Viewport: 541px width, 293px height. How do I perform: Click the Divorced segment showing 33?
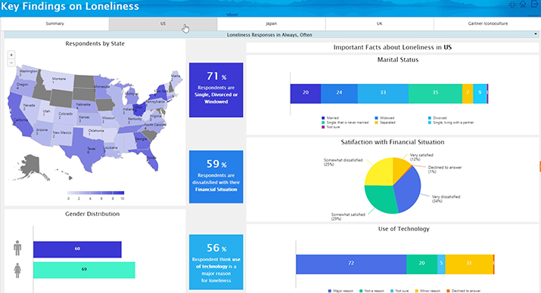pyautogui.click(x=383, y=94)
